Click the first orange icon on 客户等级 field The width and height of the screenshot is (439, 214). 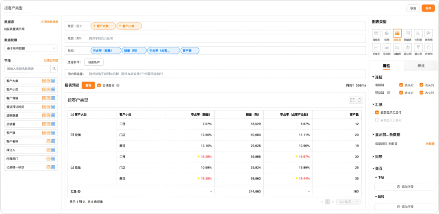point(44,98)
